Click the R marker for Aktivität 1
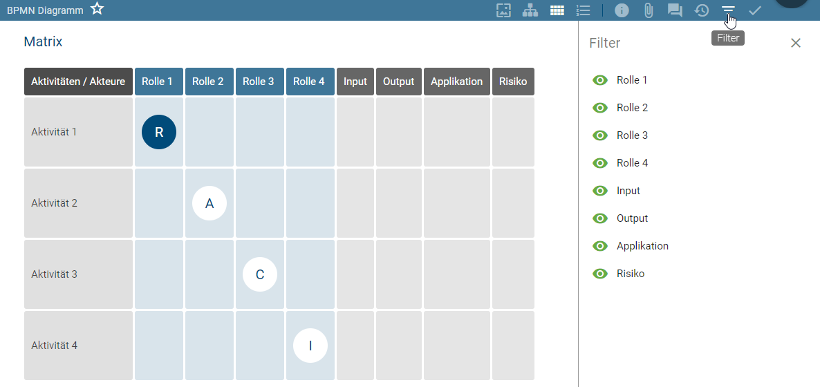 click(159, 132)
